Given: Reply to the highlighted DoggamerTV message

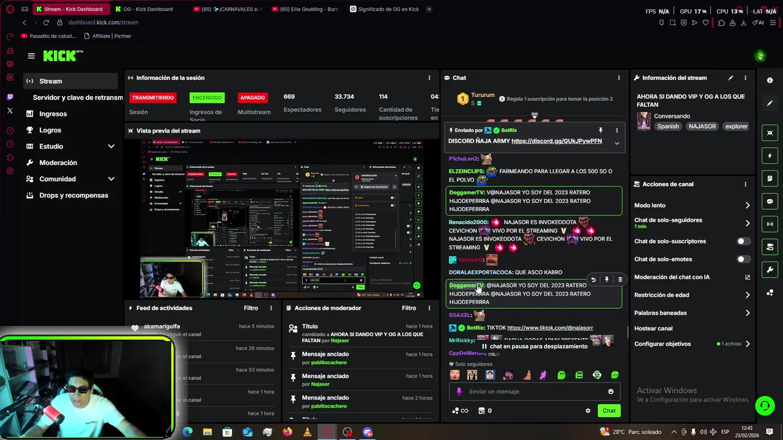Looking at the screenshot, I should (593, 279).
